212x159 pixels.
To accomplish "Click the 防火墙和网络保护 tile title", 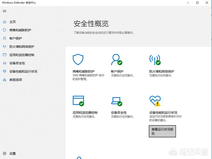I will (x=162, y=71).
